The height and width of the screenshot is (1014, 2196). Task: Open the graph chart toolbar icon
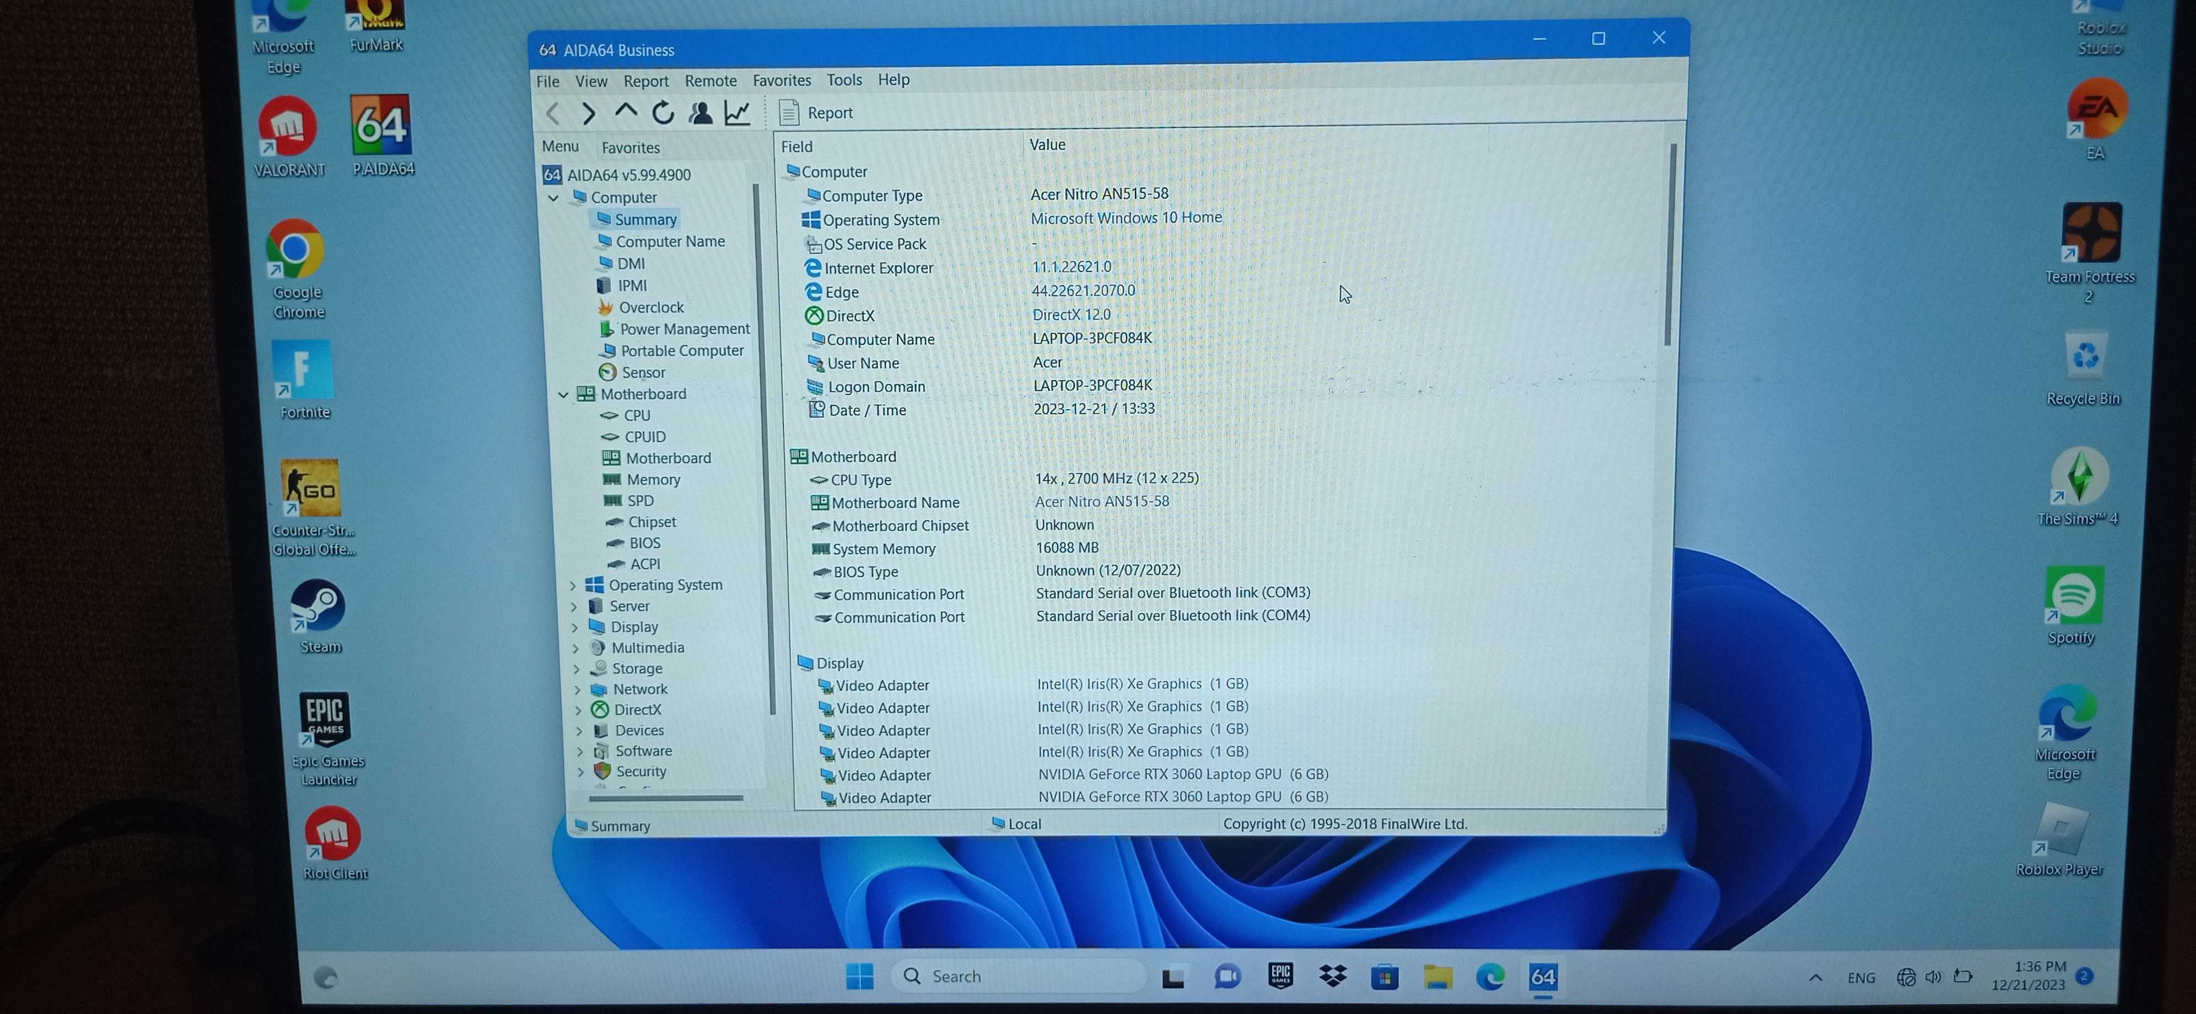(x=738, y=112)
